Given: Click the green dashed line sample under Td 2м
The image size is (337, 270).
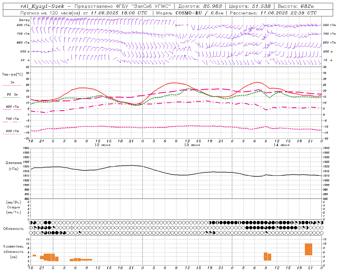Looking at the screenshot, I should (12, 98).
